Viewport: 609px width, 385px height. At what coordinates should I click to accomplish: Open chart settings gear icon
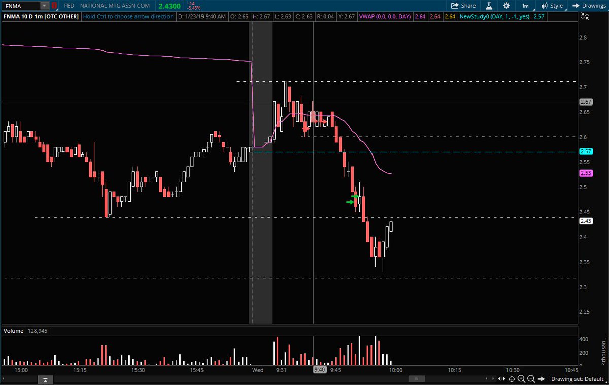pyautogui.click(x=506, y=6)
